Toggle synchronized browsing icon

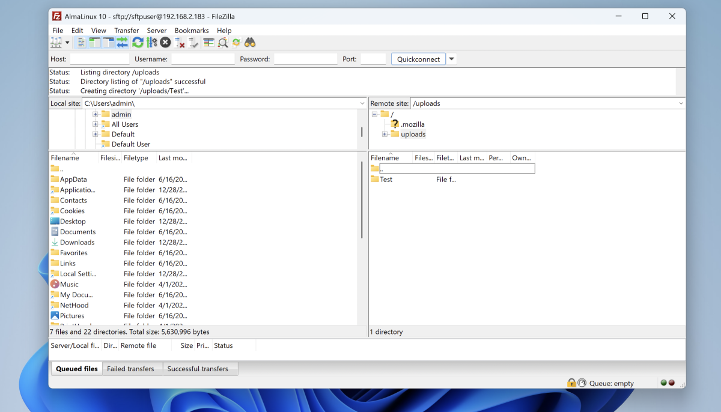[x=236, y=43]
